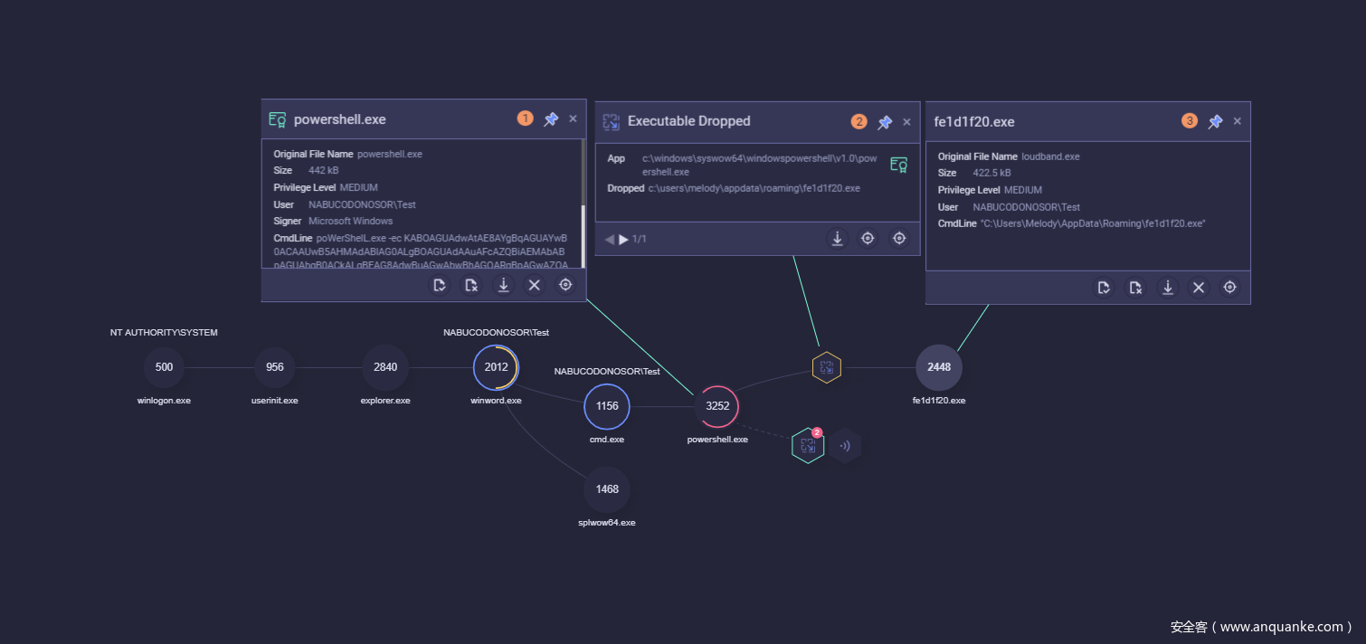Select cmd.exe process node 1156

click(607, 406)
